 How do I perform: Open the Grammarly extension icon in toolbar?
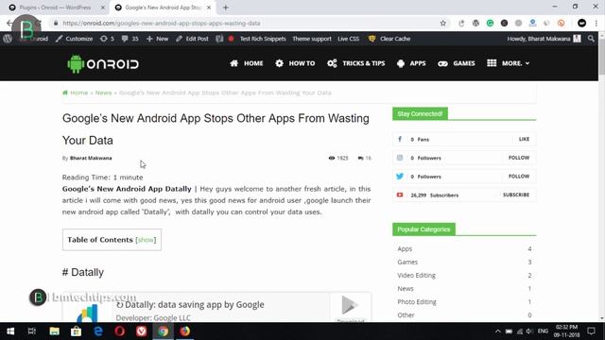(490, 23)
